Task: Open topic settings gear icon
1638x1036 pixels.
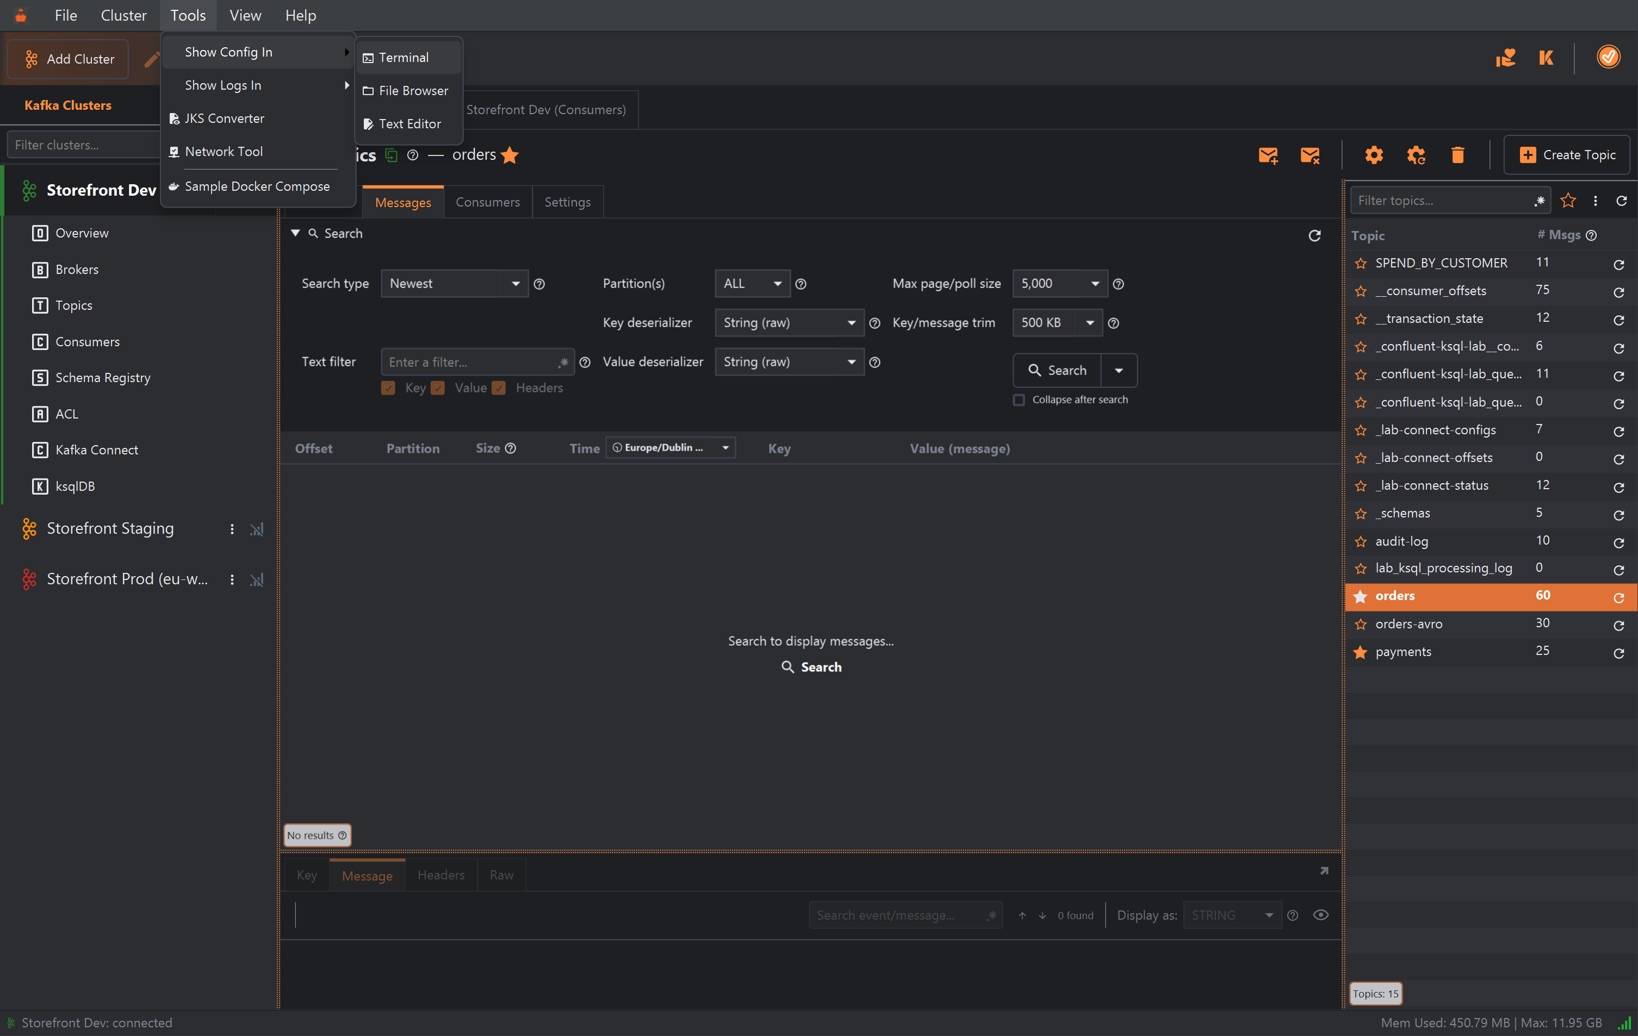Action: (1373, 155)
